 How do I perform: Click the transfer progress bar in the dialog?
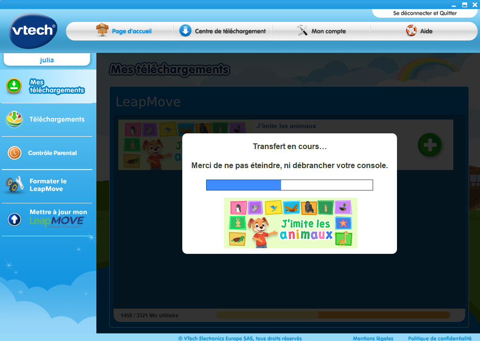pos(289,185)
